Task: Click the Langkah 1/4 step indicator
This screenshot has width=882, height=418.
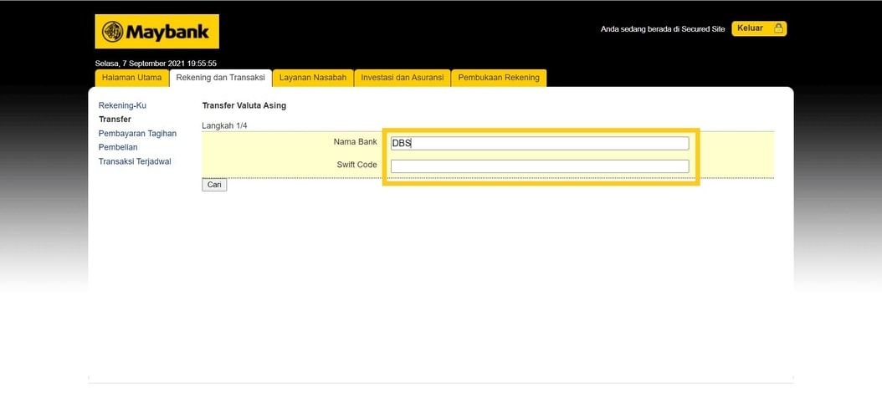Action: (224, 125)
